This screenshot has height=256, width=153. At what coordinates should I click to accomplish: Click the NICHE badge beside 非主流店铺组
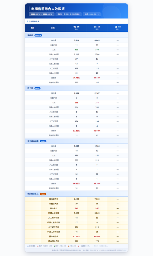[x=43, y=141]
